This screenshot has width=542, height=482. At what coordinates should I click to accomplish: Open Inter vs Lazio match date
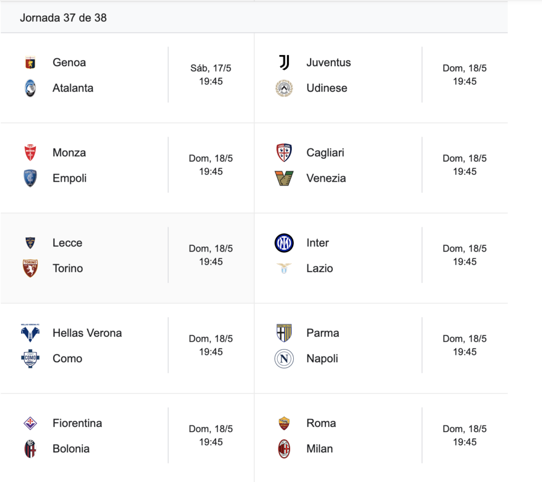[x=465, y=248]
